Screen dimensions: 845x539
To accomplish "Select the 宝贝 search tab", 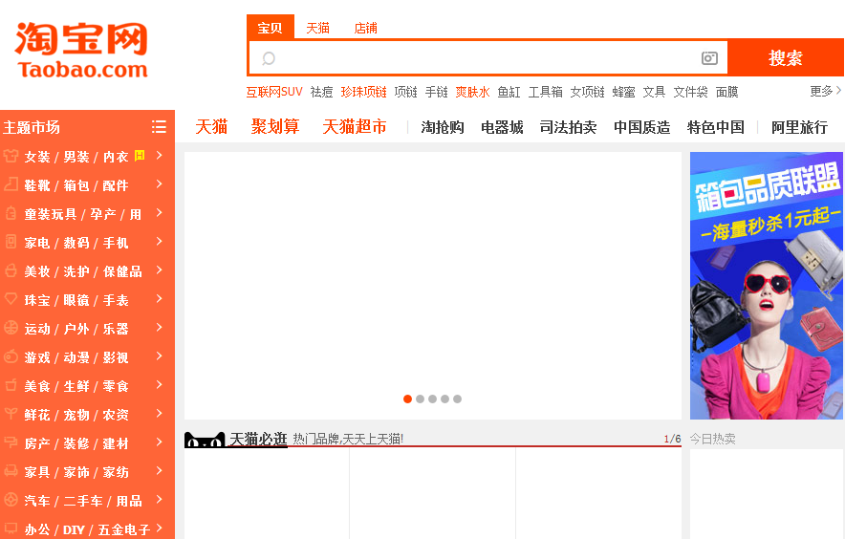I will [270, 28].
